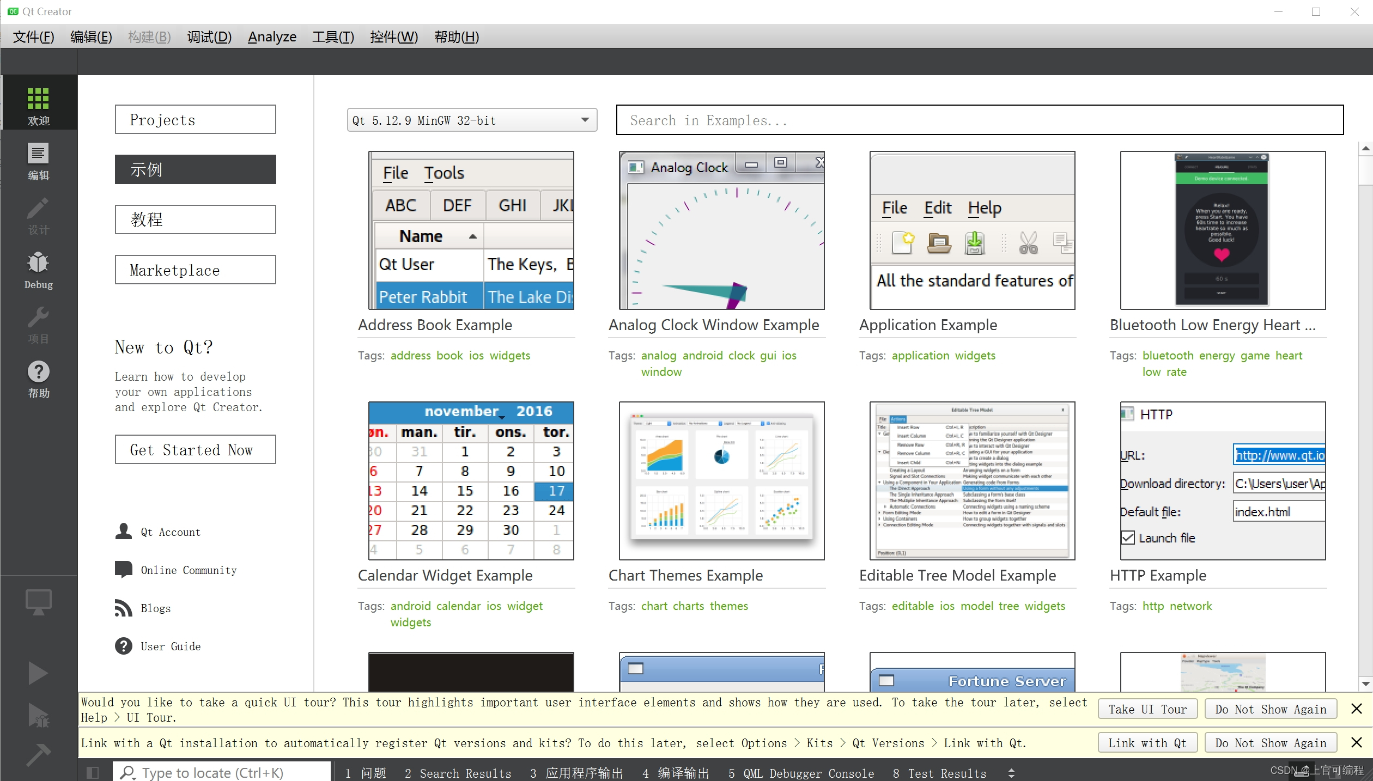Click the 'http' tag link
The image size is (1373, 781).
(x=1153, y=606)
